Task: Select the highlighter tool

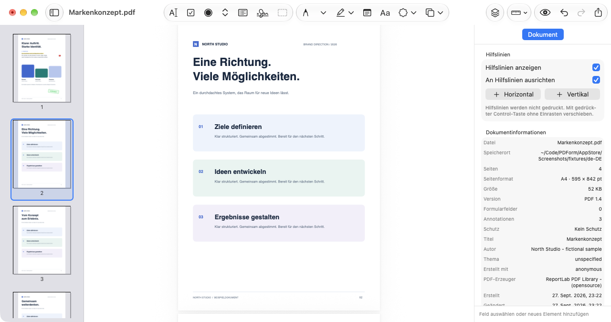Action: [x=340, y=13]
